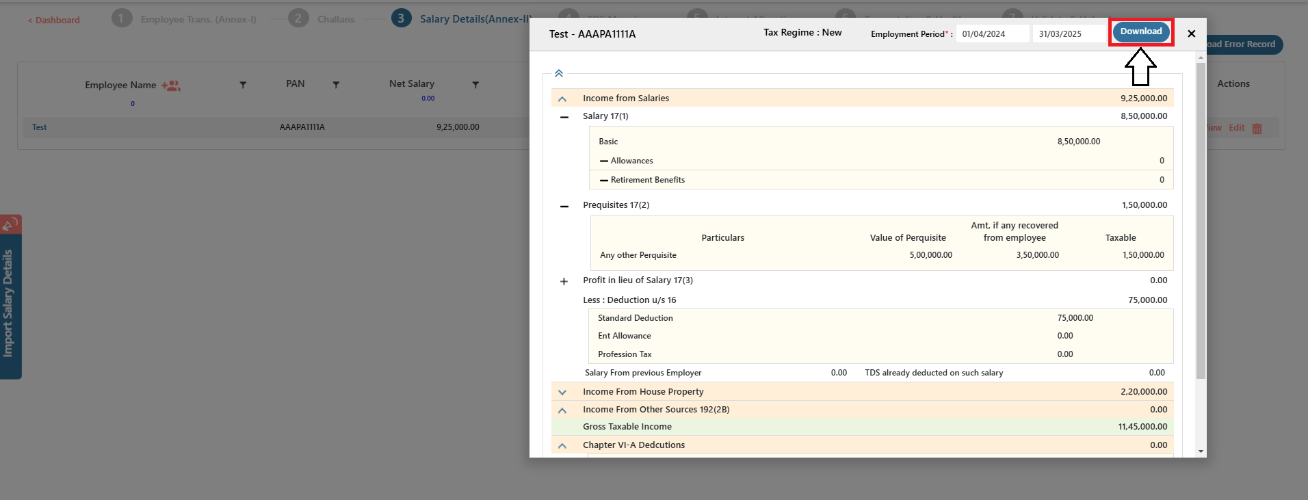
Task: Go back to Dashboard link
Action: (53, 20)
